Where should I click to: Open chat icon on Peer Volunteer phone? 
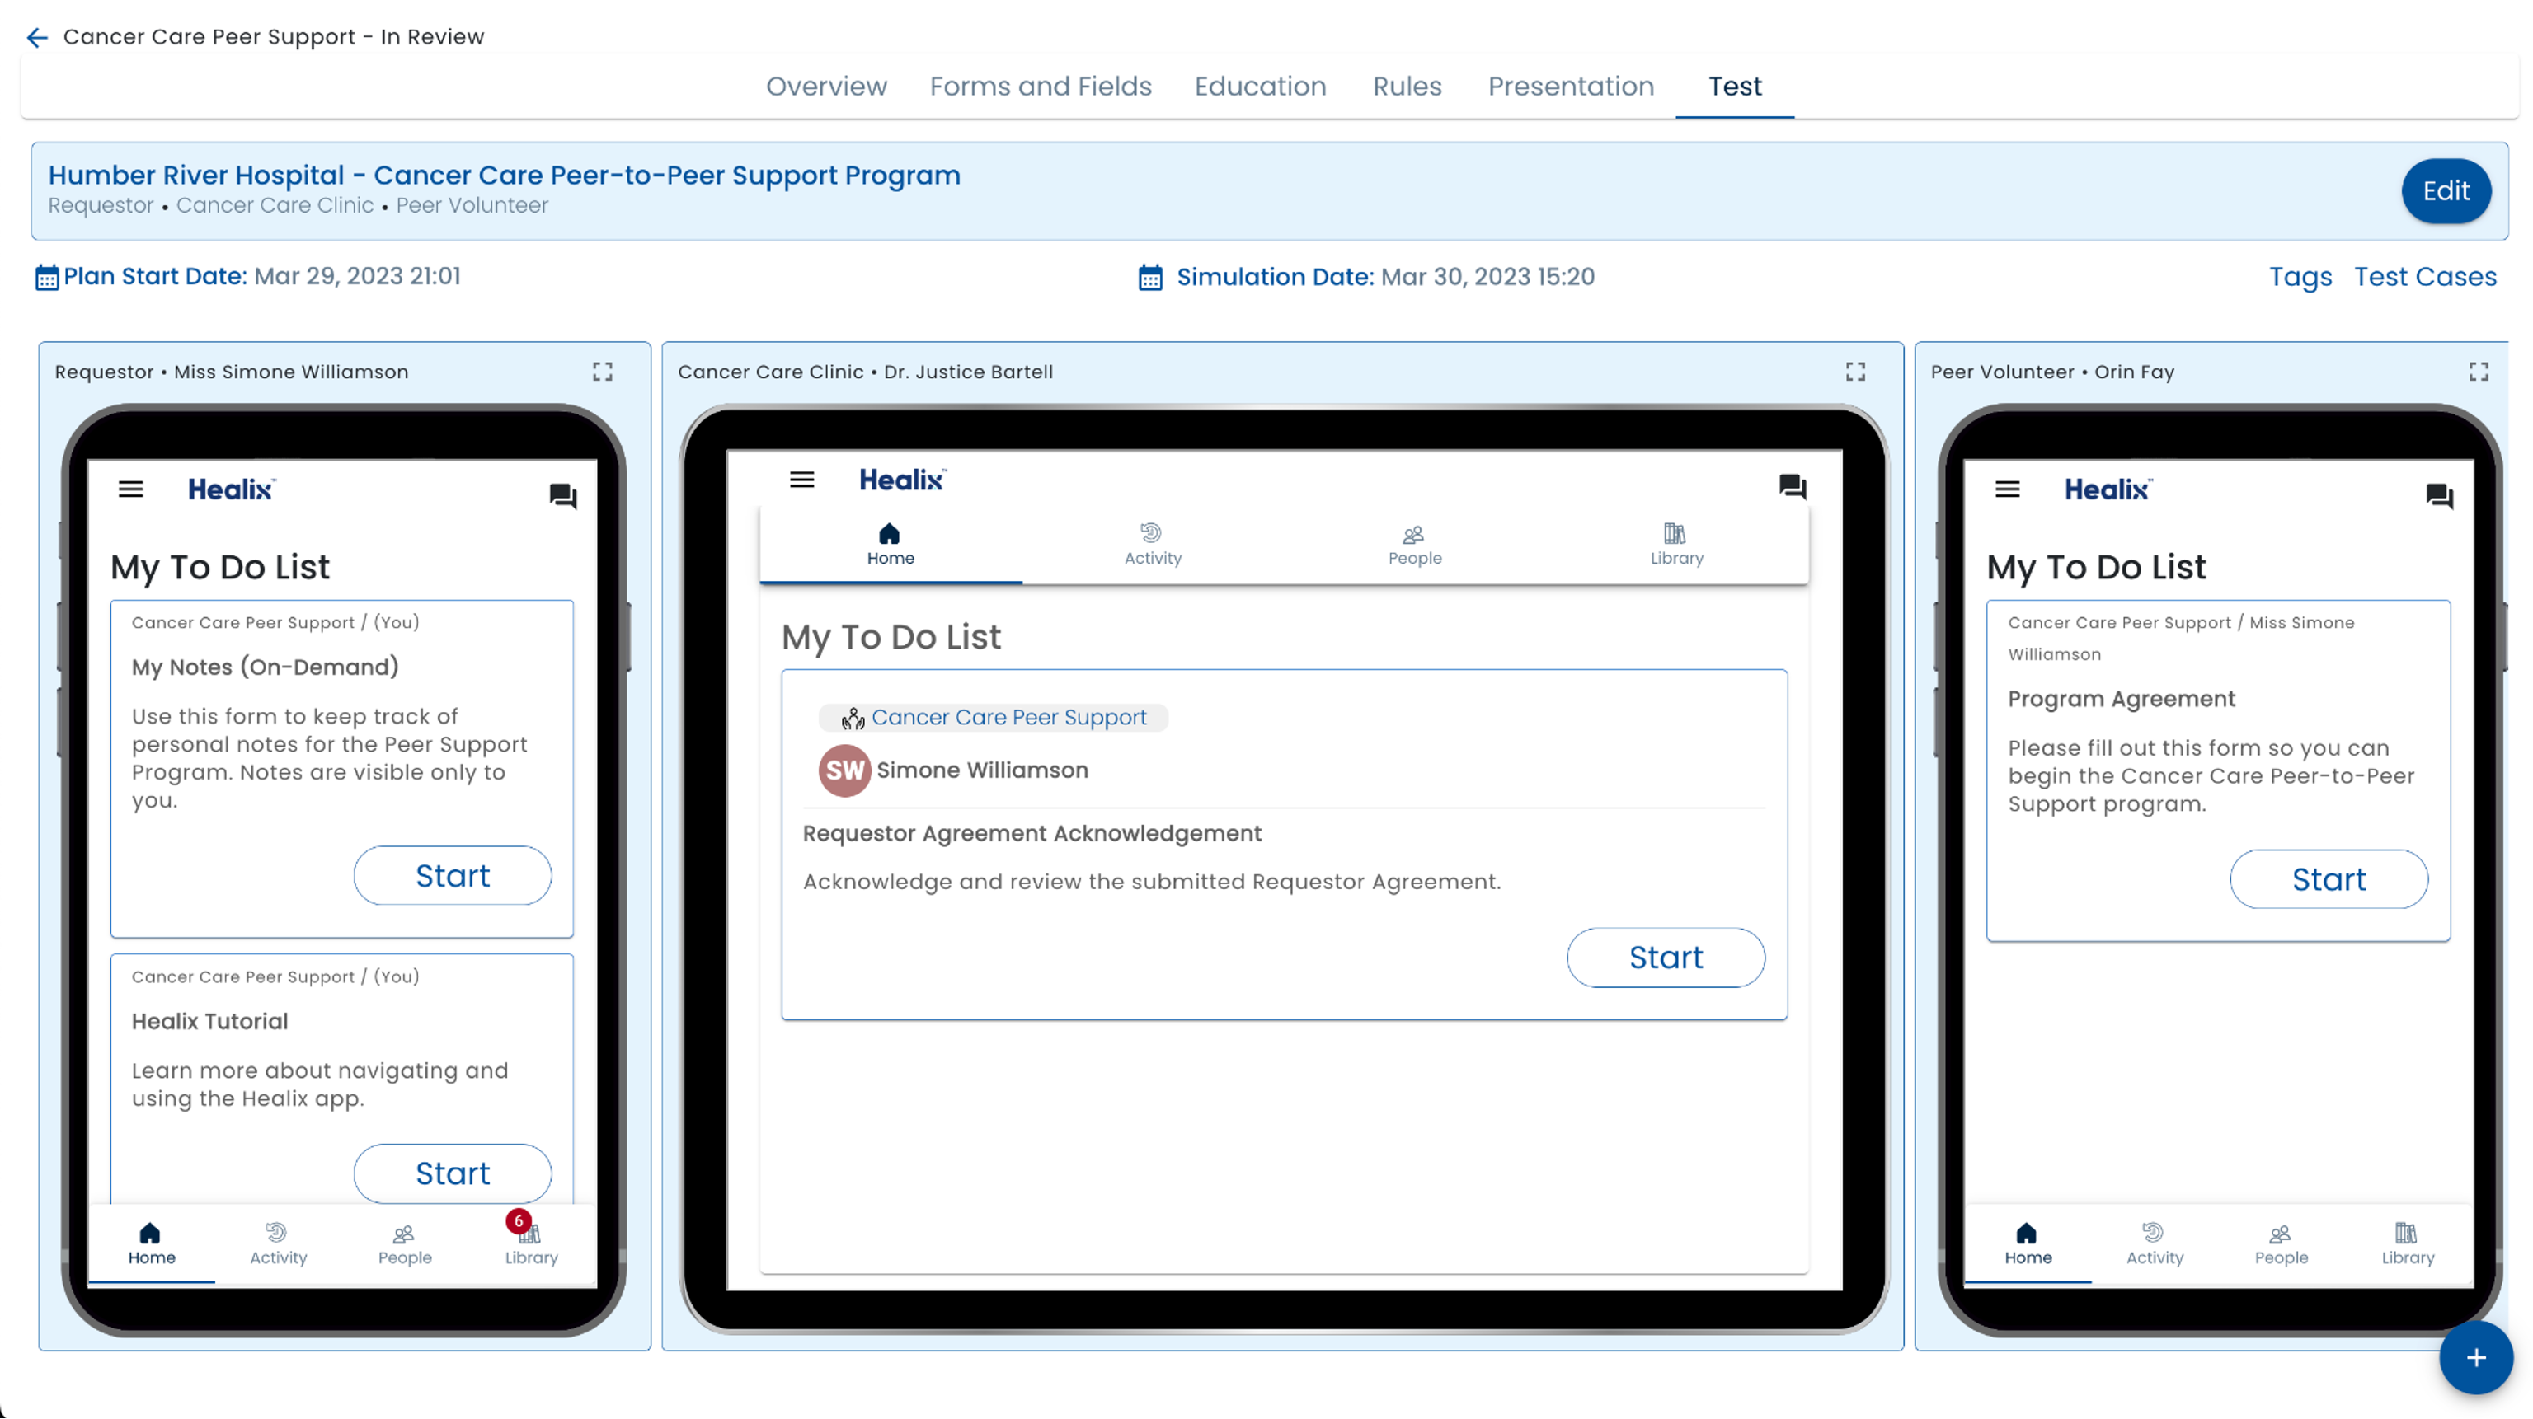click(2440, 496)
